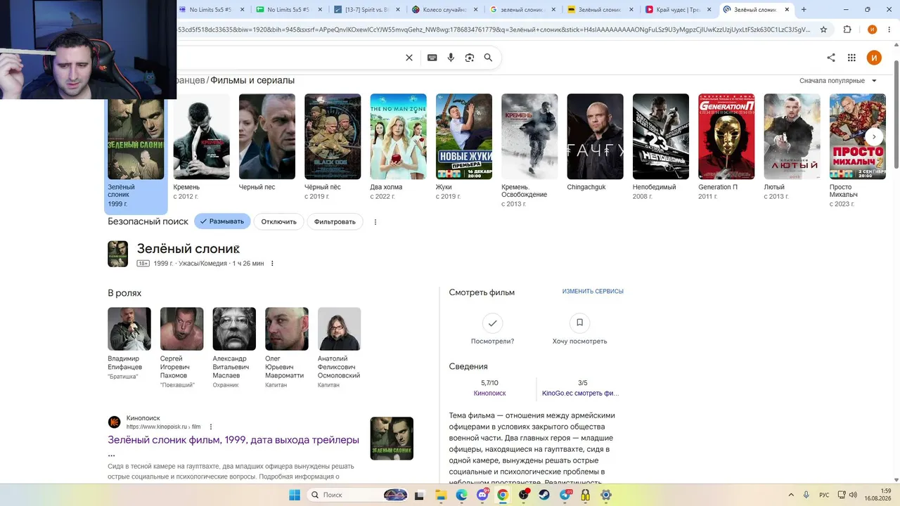The height and width of the screenshot is (506, 900).
Task: Open the Chingachguk poster
Action: [595, 136]
